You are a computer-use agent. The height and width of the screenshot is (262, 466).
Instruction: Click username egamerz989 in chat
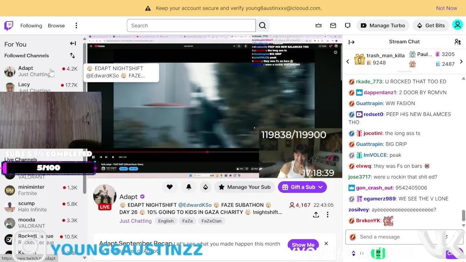click(380, 199)
